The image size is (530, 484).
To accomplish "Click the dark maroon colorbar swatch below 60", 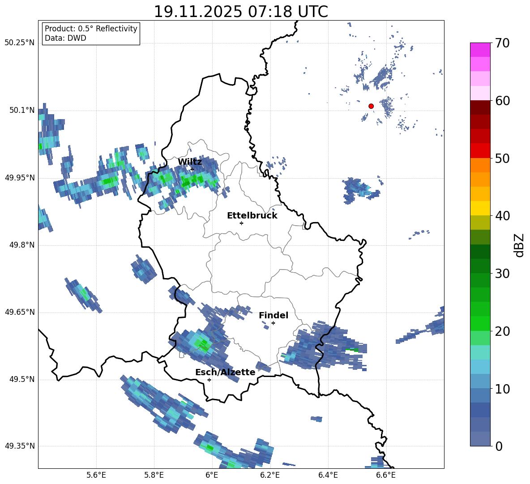I will 480,107.
